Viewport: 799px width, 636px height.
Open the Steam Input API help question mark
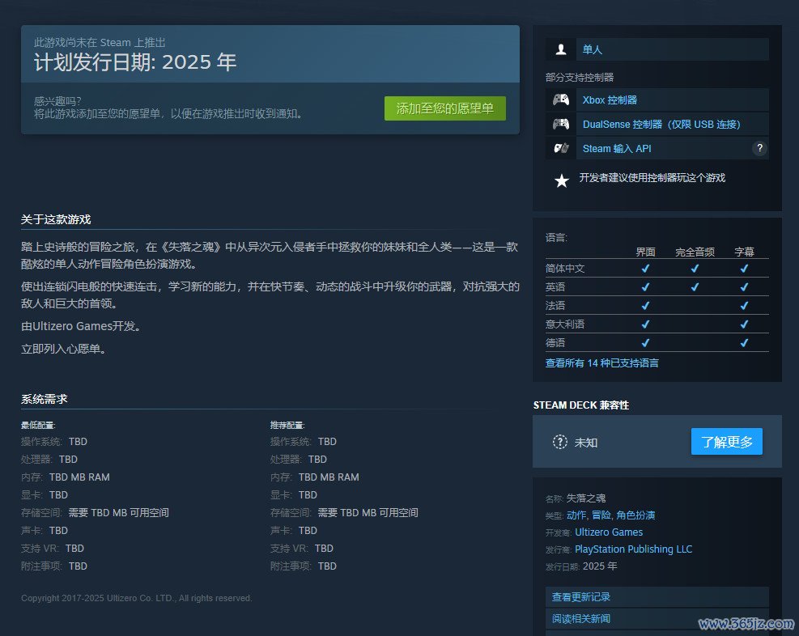point(759,148)
